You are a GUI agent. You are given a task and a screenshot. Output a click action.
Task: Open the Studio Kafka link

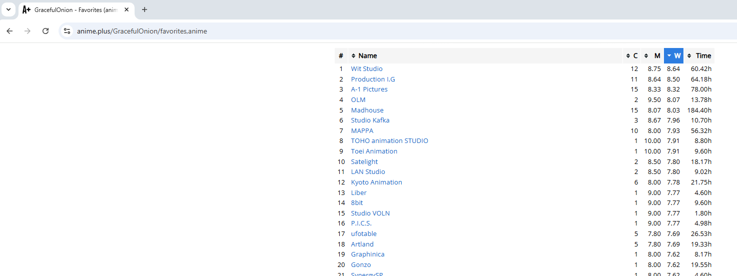pos(370,120)
